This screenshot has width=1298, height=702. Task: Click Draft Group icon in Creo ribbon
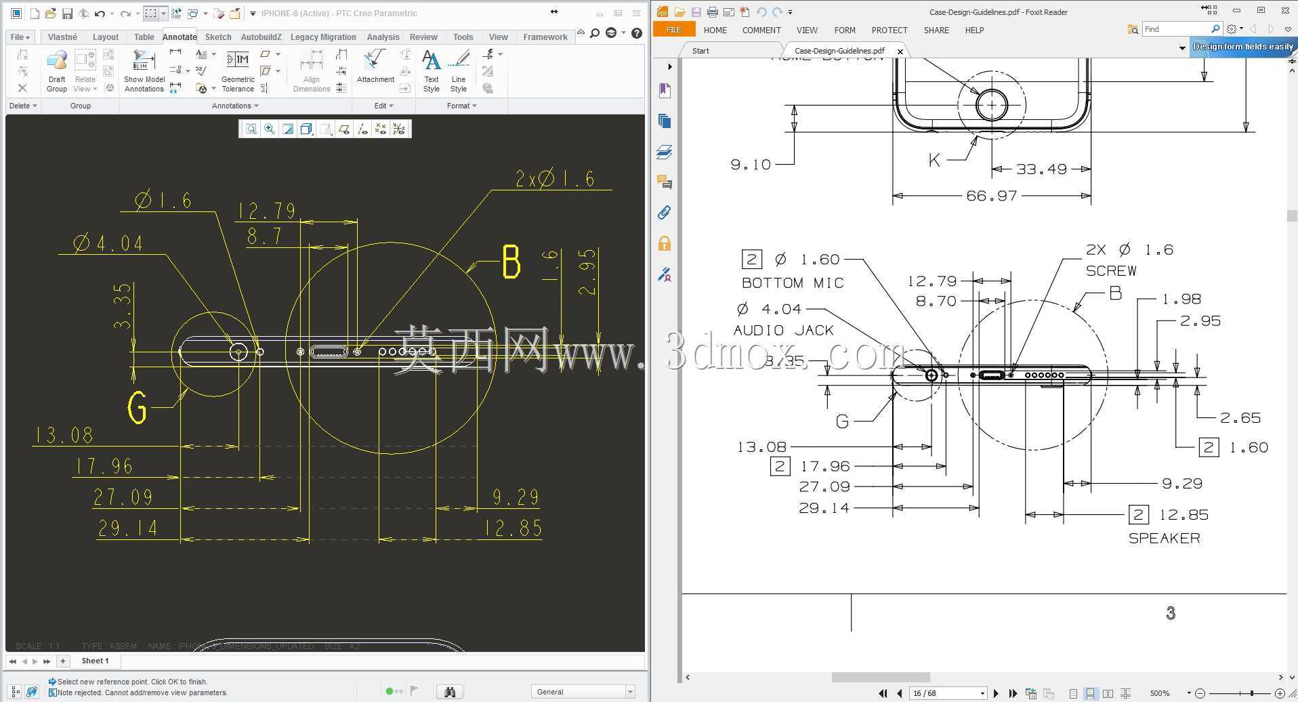(x=57, y=70)
